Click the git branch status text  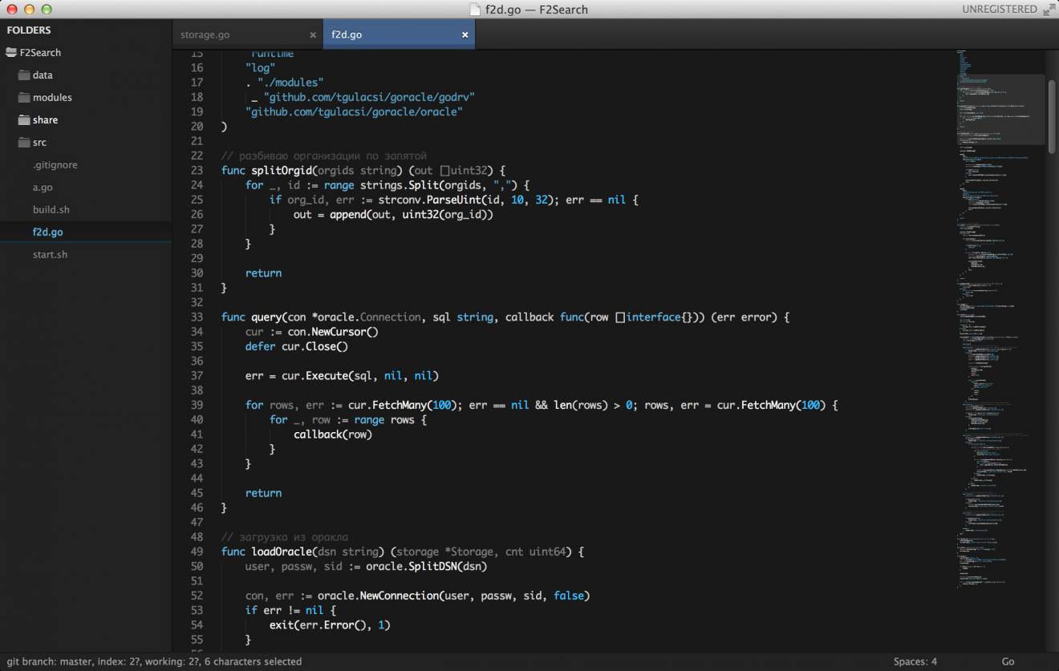(153, 661)
